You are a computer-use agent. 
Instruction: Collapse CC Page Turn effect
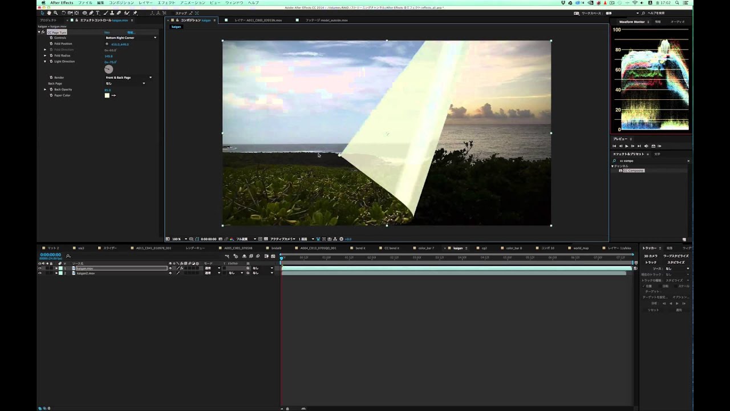tap(39, 32)
